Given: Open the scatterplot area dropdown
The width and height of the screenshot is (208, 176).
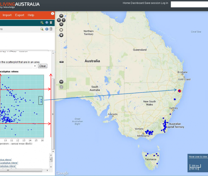Looking at the screenshot, I should [35, 66].
